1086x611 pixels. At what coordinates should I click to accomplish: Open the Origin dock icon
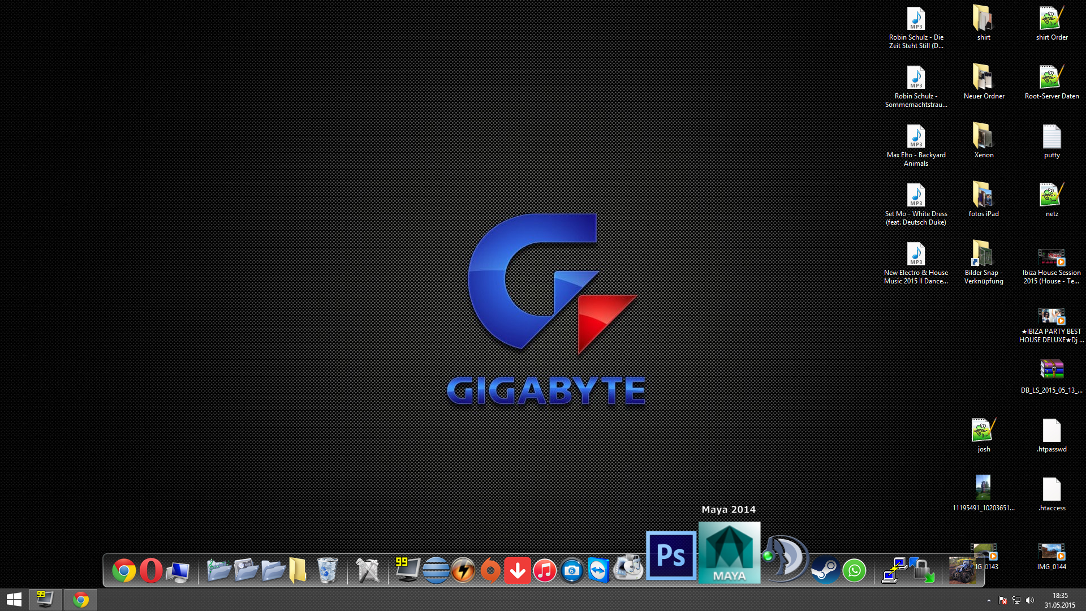coord(490,570)
